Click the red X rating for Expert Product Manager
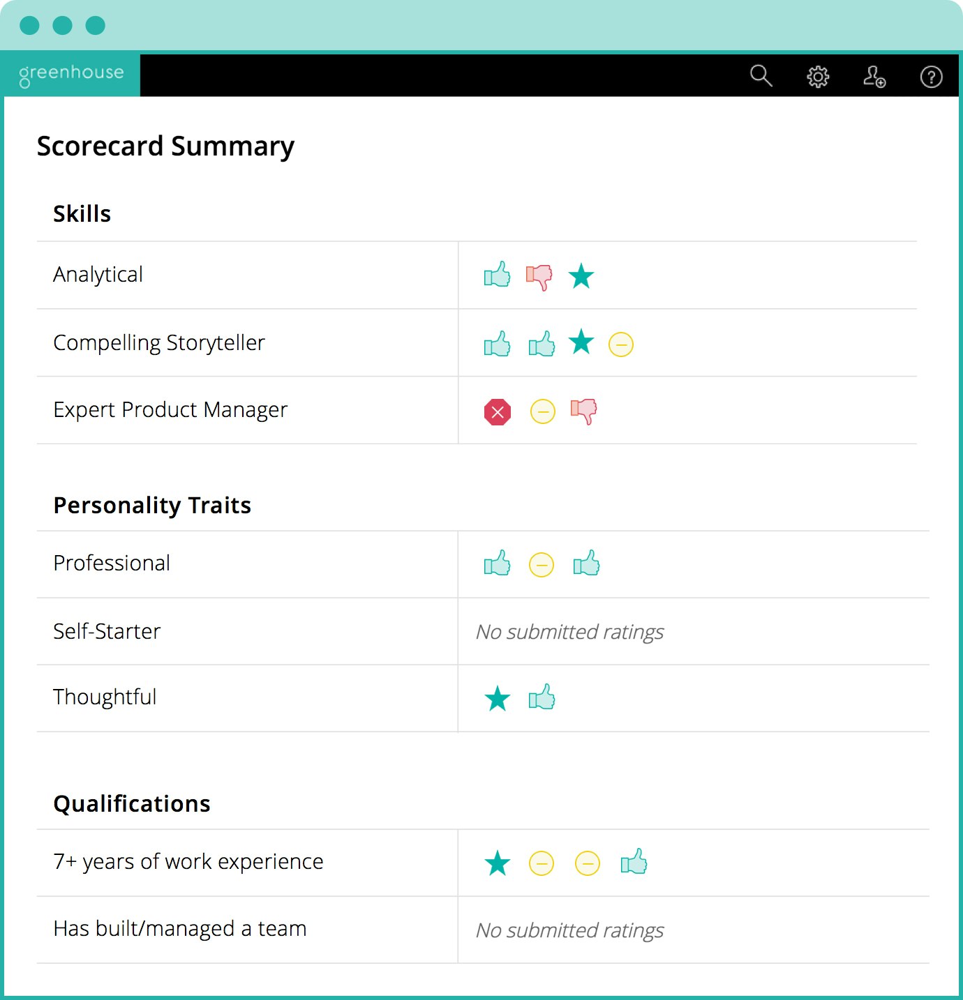963x1000 pixels. [498, 412]
